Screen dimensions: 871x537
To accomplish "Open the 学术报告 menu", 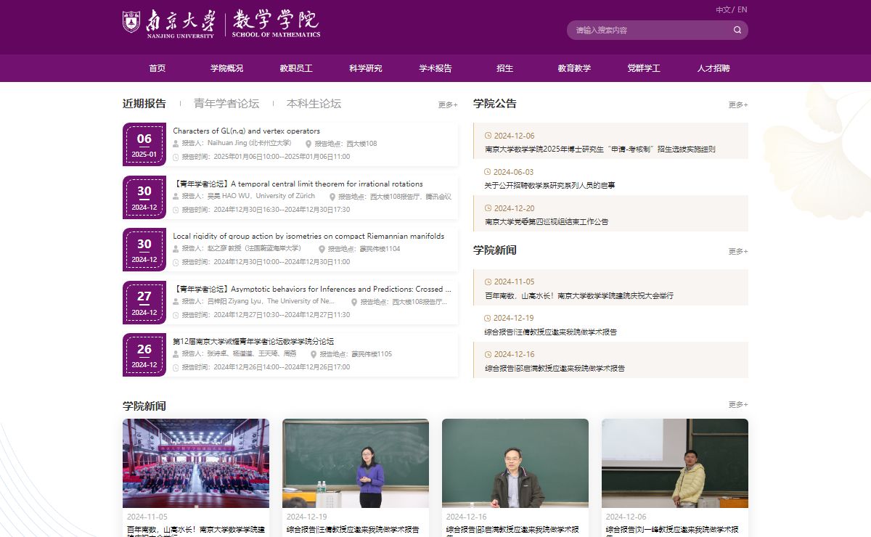I will point(435,68).
